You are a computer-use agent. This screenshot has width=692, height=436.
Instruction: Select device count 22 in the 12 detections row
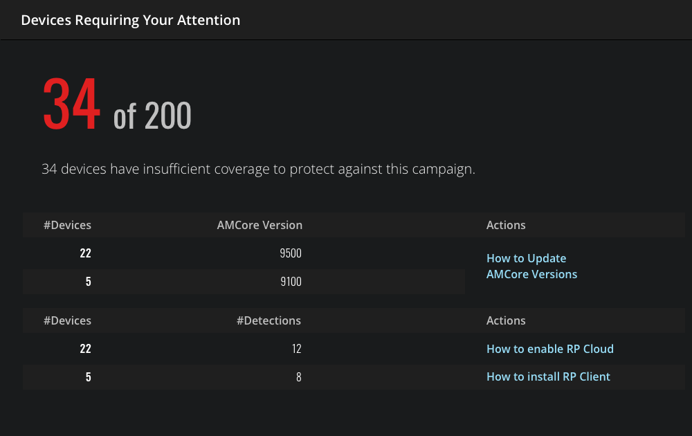[85, 349]
